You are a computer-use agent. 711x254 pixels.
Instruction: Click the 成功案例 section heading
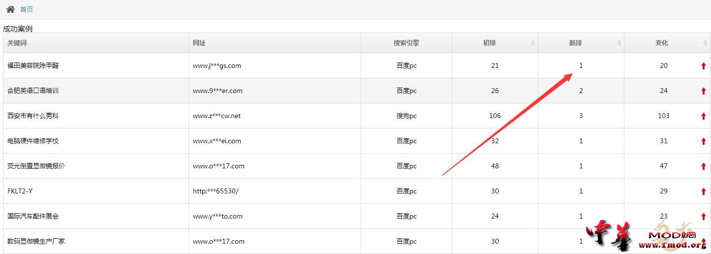pyautogui.click(x=18, y=29)
